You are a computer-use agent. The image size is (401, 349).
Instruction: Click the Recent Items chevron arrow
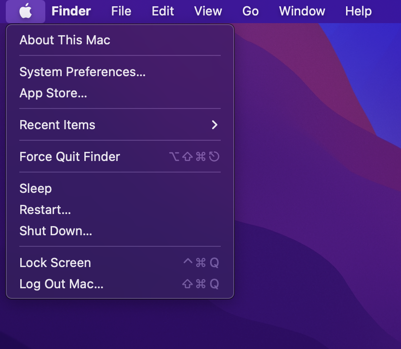pos(214,125)
